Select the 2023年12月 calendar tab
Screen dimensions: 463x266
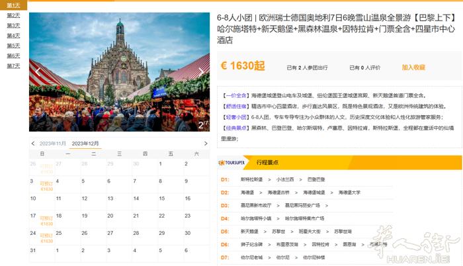pos(85,144)
